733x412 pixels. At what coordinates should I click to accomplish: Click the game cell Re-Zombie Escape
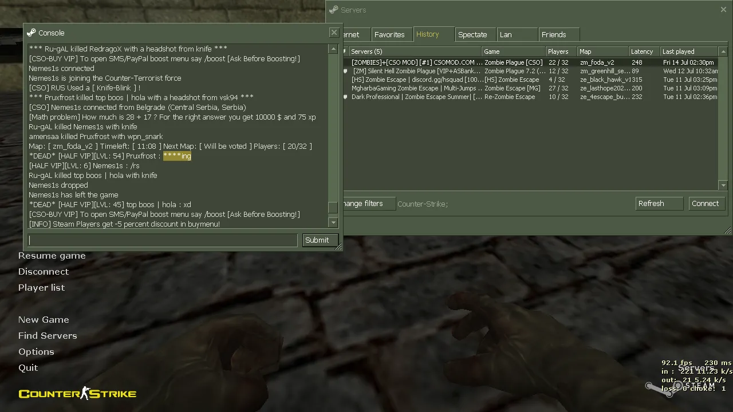tap(510, 97)
